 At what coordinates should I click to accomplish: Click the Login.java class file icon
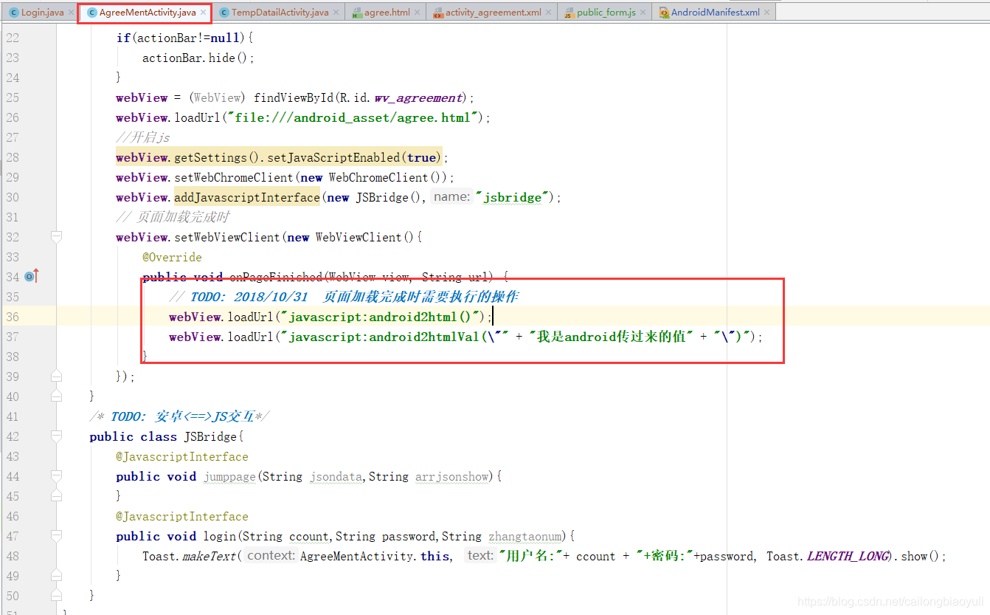13,13
